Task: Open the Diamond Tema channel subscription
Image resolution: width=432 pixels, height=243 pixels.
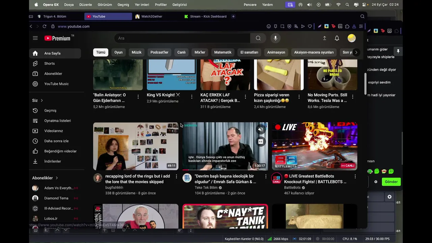Action: pyautogui.click(x=55, y=198)
